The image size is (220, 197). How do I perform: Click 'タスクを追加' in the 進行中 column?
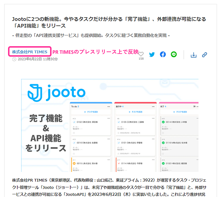136,112
